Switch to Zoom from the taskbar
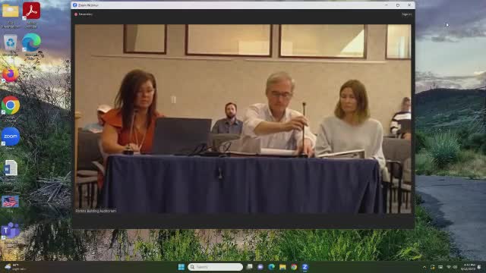 tap(305, 267)
